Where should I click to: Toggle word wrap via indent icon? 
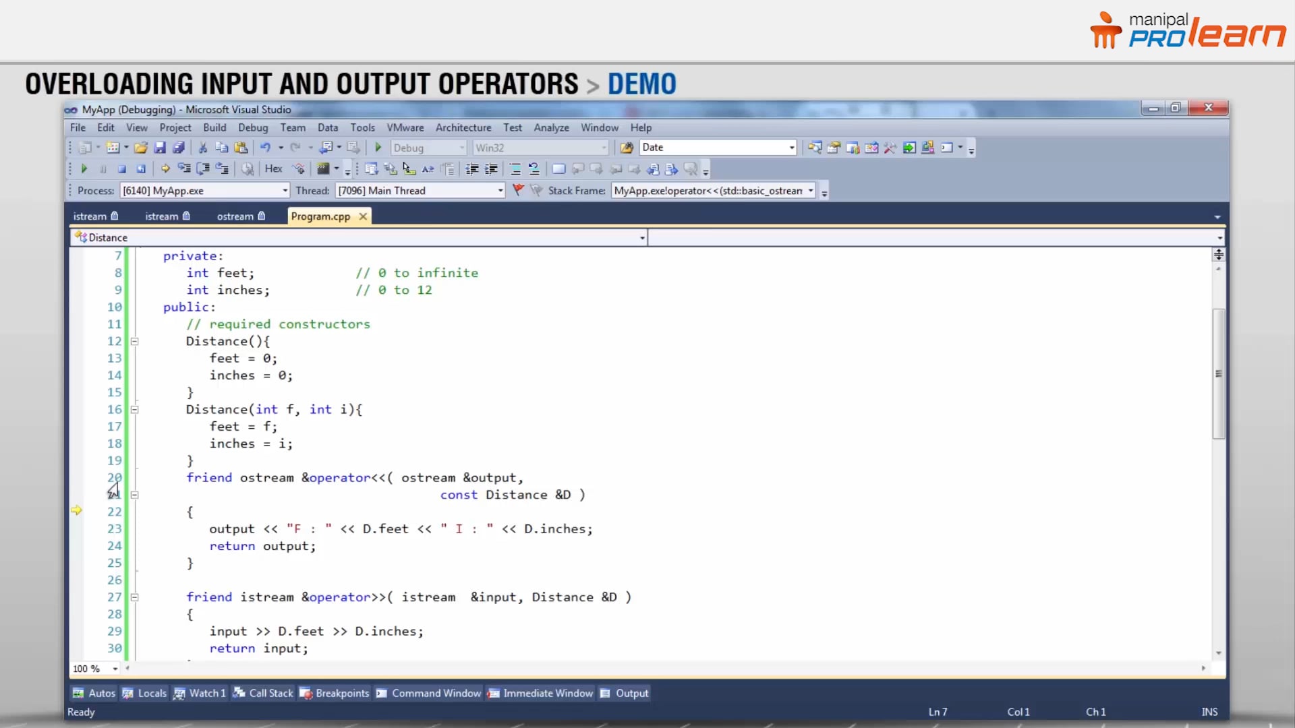pyautogui.click(x=472, y=169)
